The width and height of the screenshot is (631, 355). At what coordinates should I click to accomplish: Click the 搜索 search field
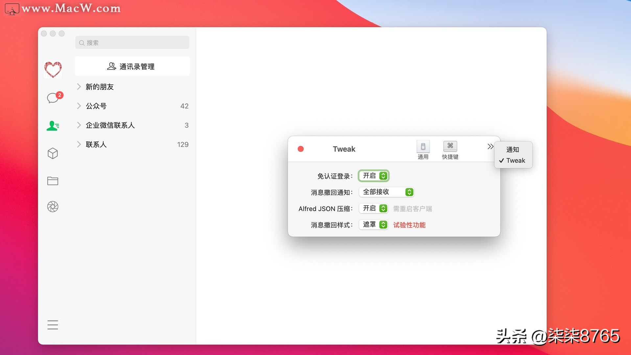click(x=132, y=42)
